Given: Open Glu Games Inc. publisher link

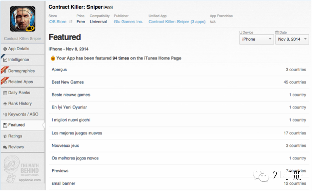Looking at the screenshot, I should (128, 22).
